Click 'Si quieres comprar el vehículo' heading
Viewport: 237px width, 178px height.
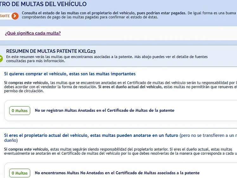pyautogui.click(x=70, y=74)
